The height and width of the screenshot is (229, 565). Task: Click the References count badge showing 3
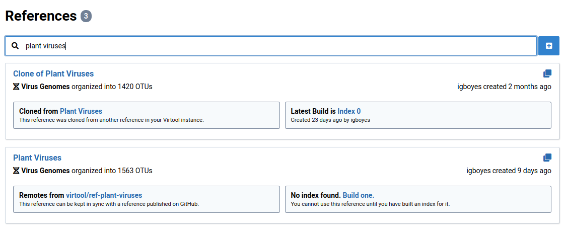[86, 16]
